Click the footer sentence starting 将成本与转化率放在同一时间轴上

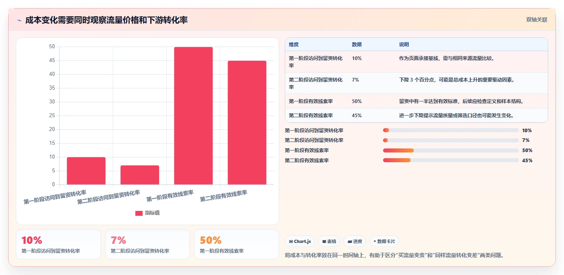[394, 256]
